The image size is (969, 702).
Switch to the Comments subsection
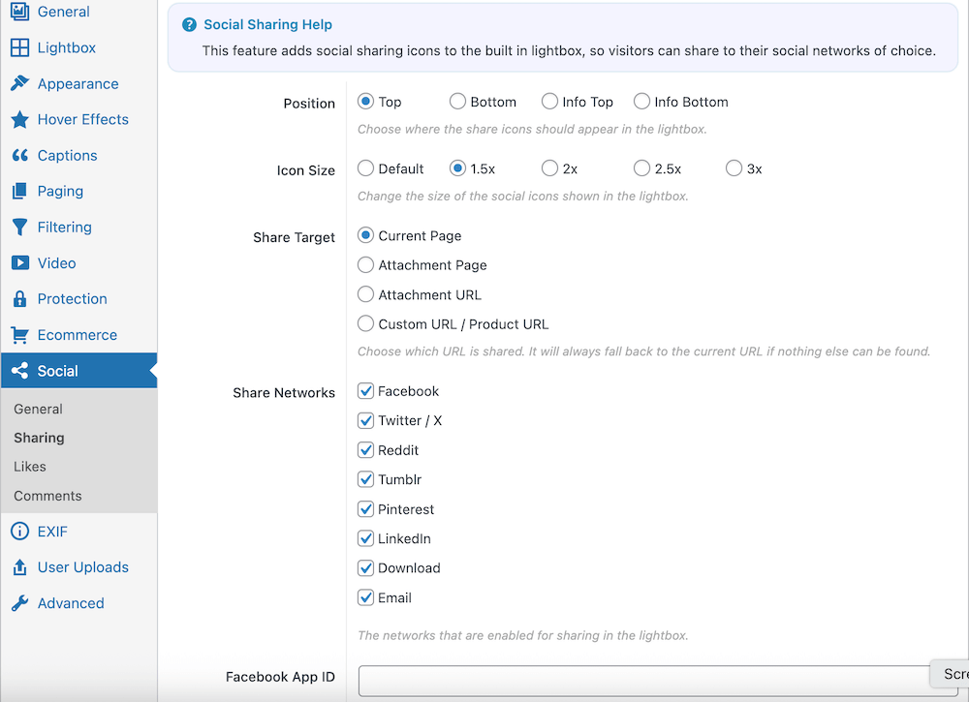[x=44, y=495]
